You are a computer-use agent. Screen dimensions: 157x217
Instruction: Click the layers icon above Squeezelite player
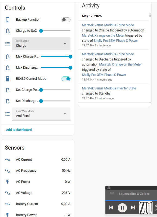click(x=109, y=188)
